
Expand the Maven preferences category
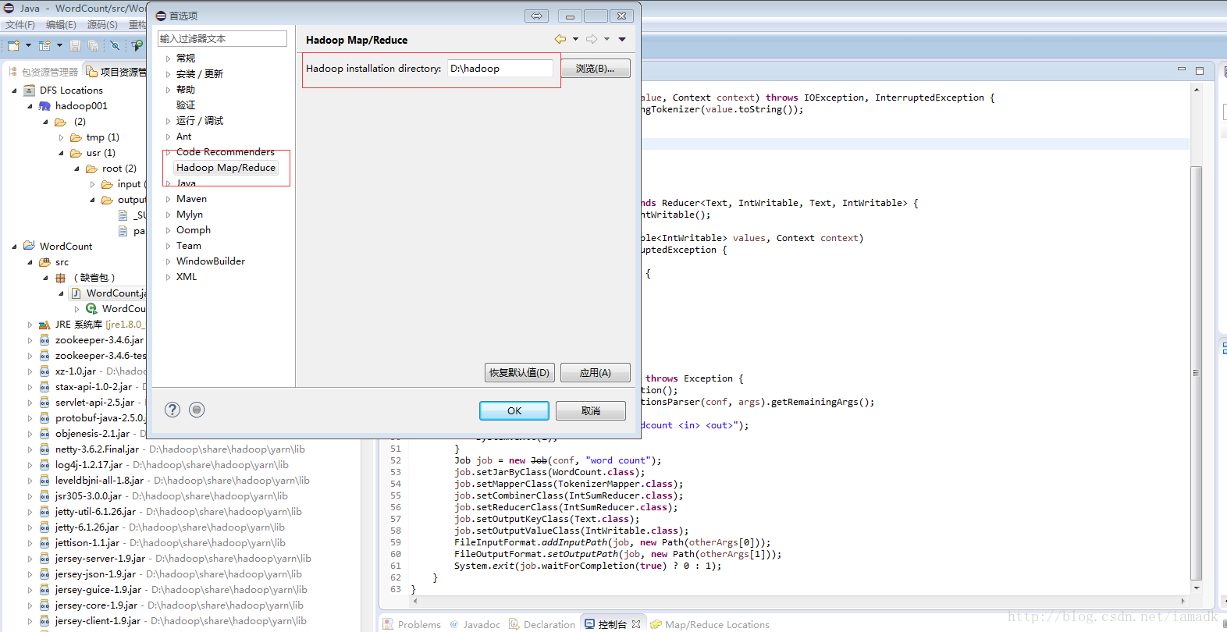(168, 199)
